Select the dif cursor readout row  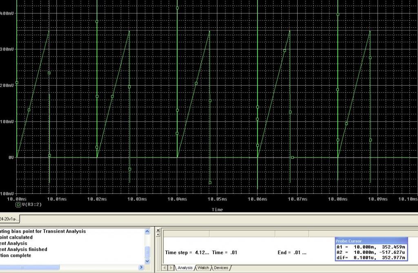pyautogui.click(x=371, y=257)
